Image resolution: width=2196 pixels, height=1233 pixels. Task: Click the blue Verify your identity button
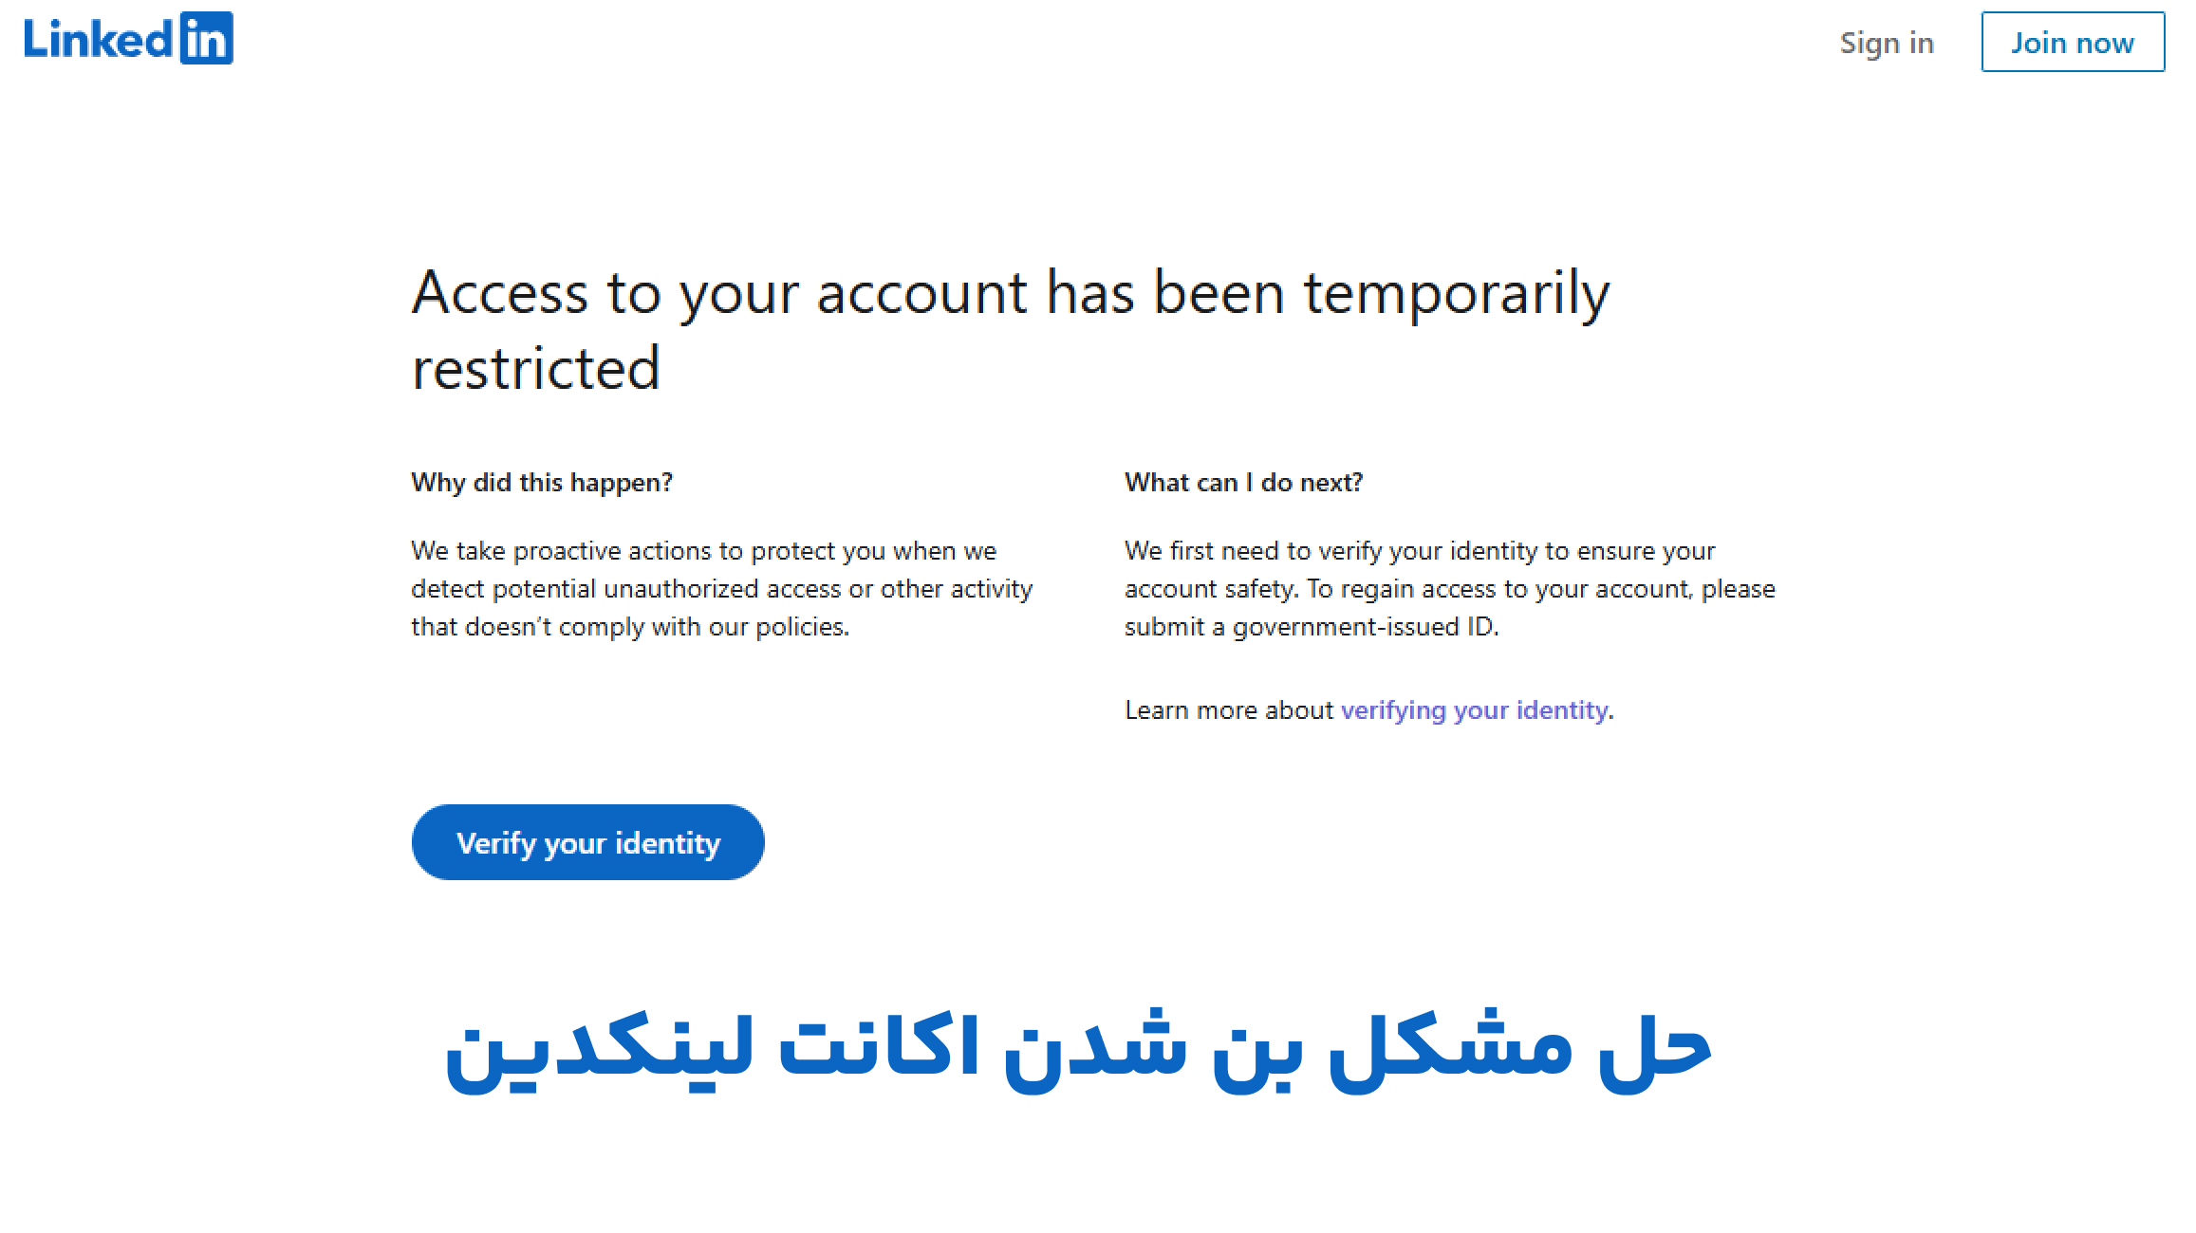click(x=587, y=842)
